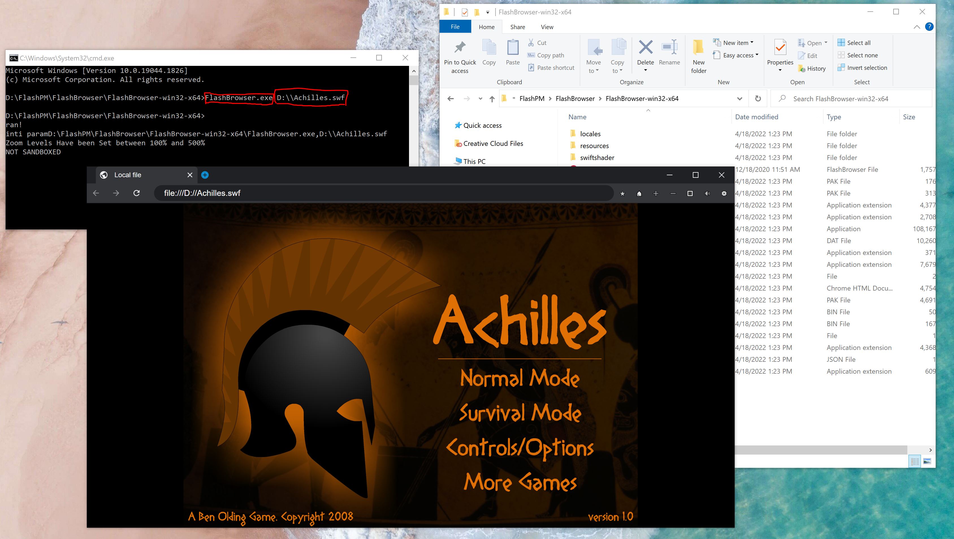Sort by the Date modified column header
Viewport: 954px width, 539px height.
tap(756, 117)
